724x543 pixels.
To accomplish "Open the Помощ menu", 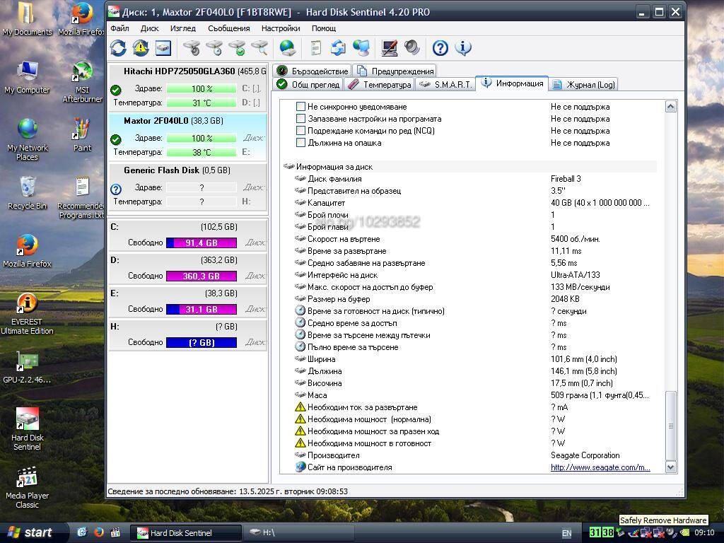I will tap(324, 28).
